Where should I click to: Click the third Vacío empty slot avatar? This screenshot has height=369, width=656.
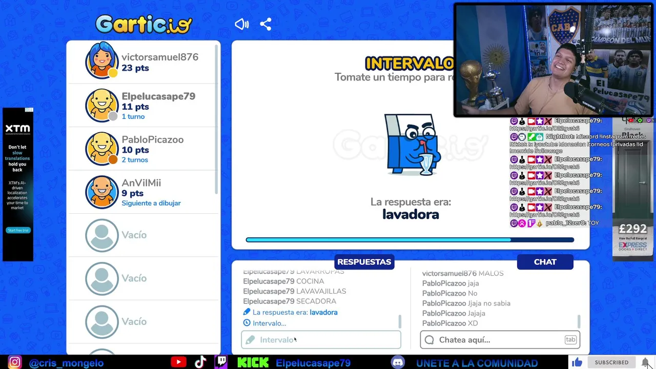(101, 322)
